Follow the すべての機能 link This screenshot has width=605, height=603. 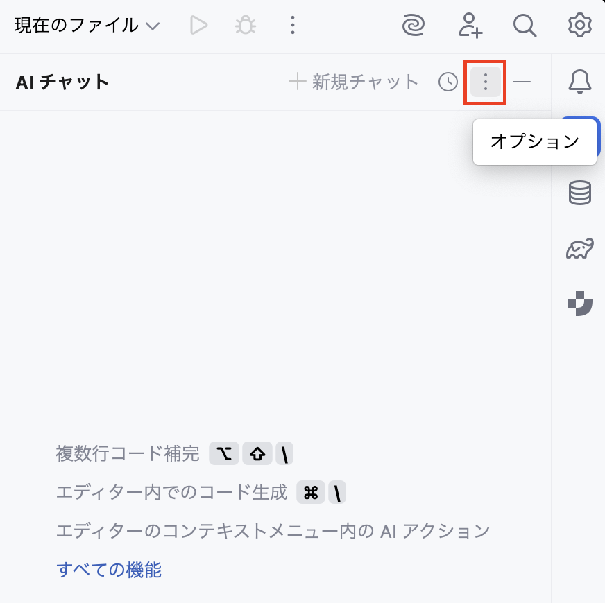(x=109, y=570)
